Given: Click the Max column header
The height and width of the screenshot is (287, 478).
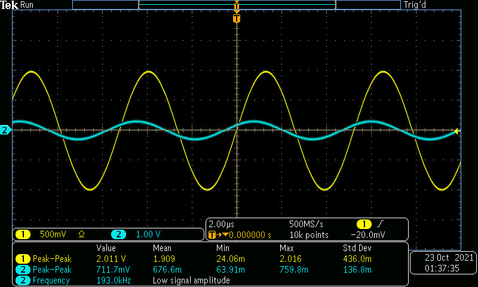Looking at the screenshot, I should (287, 248).
